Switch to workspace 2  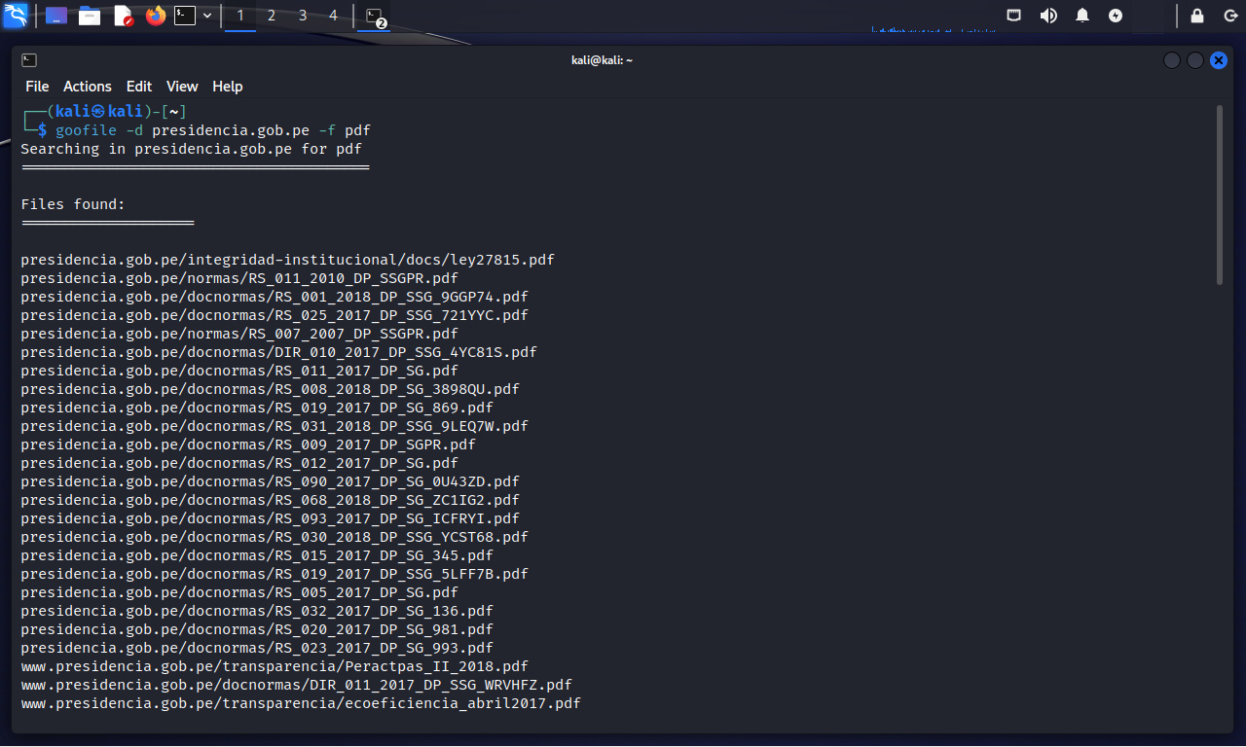[272, 16]
